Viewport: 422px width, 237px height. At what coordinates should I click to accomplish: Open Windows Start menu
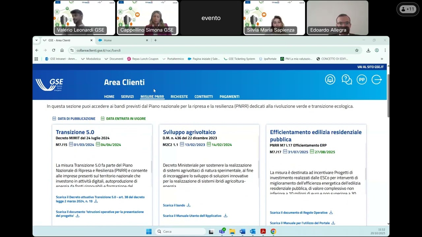pyautogui.click(x=149, y=231)
